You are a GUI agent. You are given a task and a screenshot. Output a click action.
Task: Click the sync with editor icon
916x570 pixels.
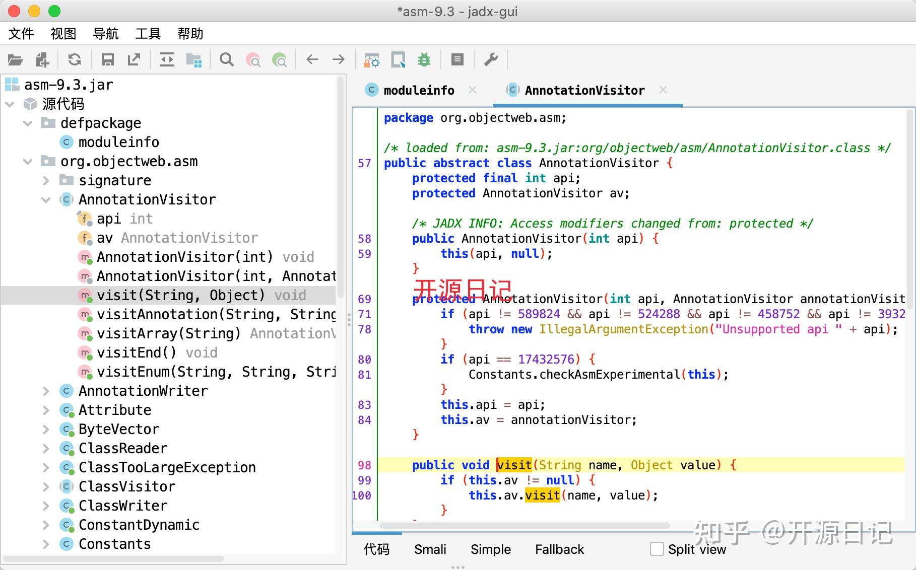pyautogui.click(x=167, y=60)
